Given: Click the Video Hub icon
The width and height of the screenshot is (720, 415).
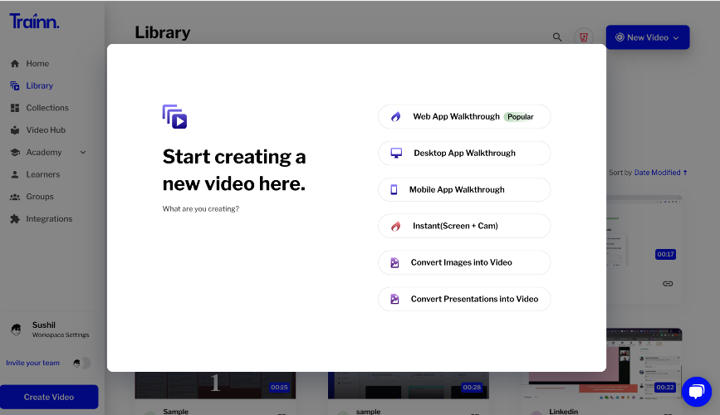Looking at the screenshot, I should (15, 130).
